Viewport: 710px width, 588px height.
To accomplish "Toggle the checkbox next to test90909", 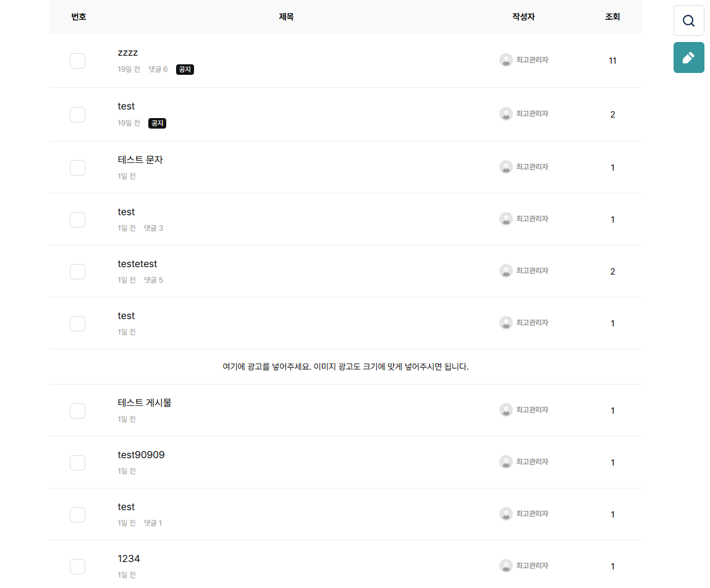I will click(77, 462).
